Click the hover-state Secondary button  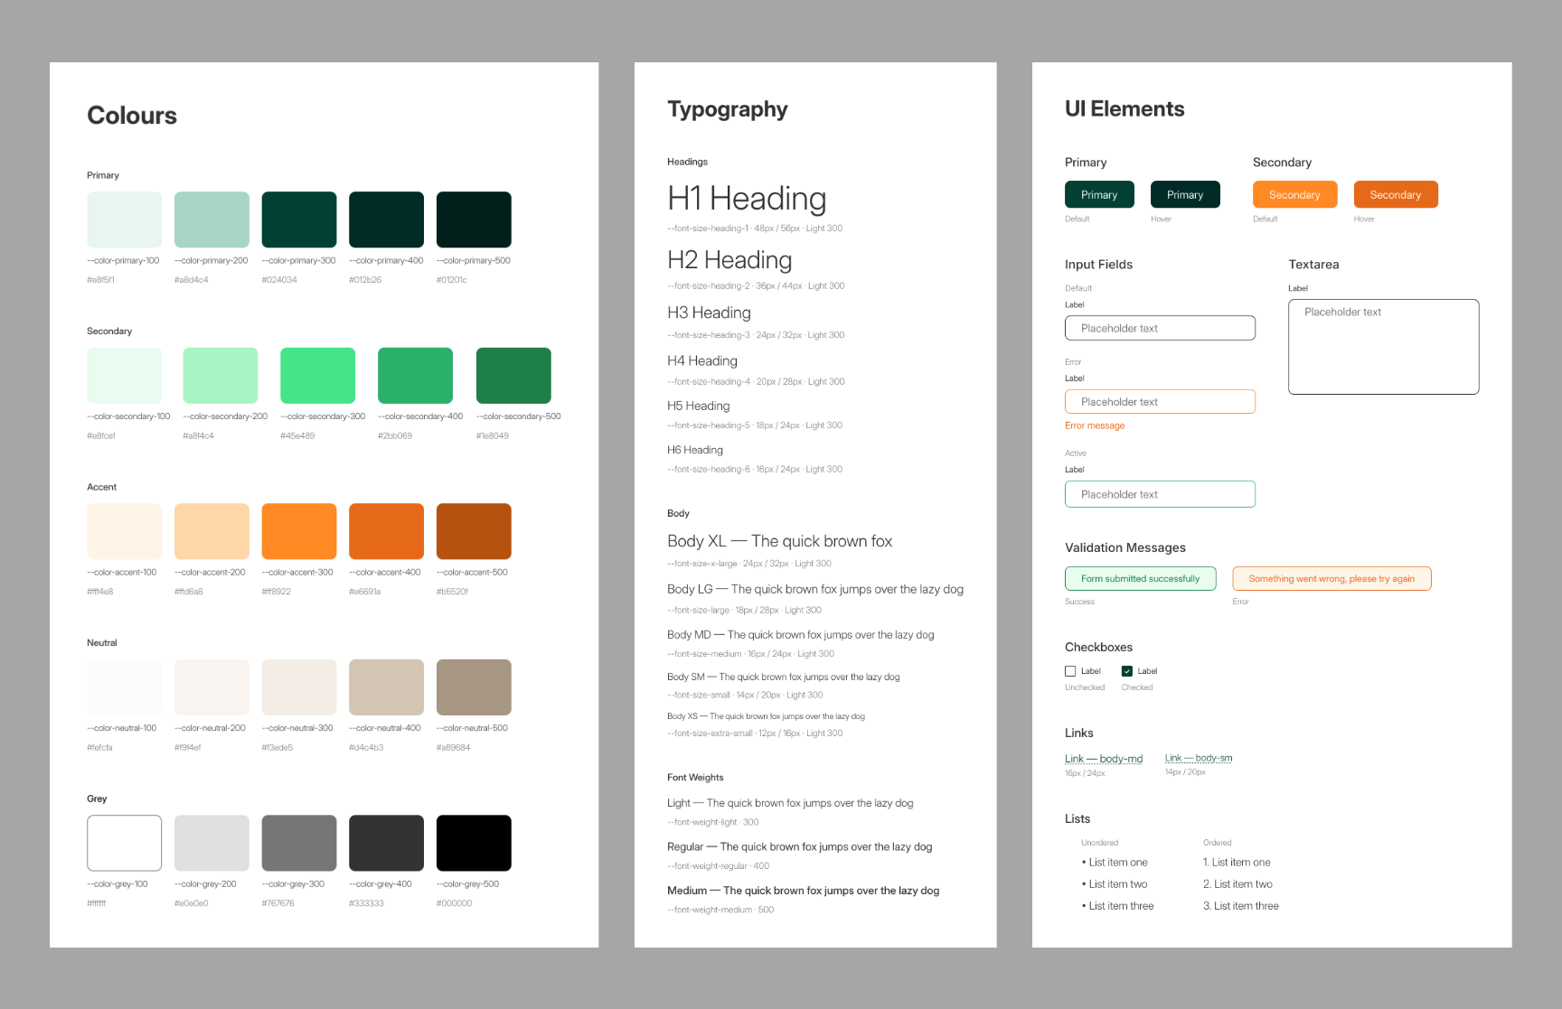[1396, 194]
